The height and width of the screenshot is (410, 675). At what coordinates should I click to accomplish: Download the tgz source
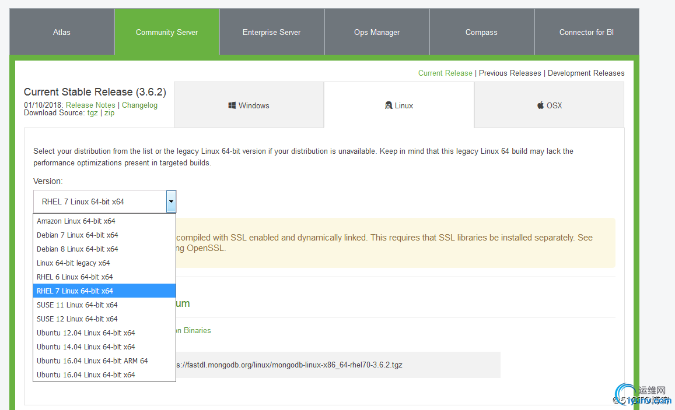93,112
